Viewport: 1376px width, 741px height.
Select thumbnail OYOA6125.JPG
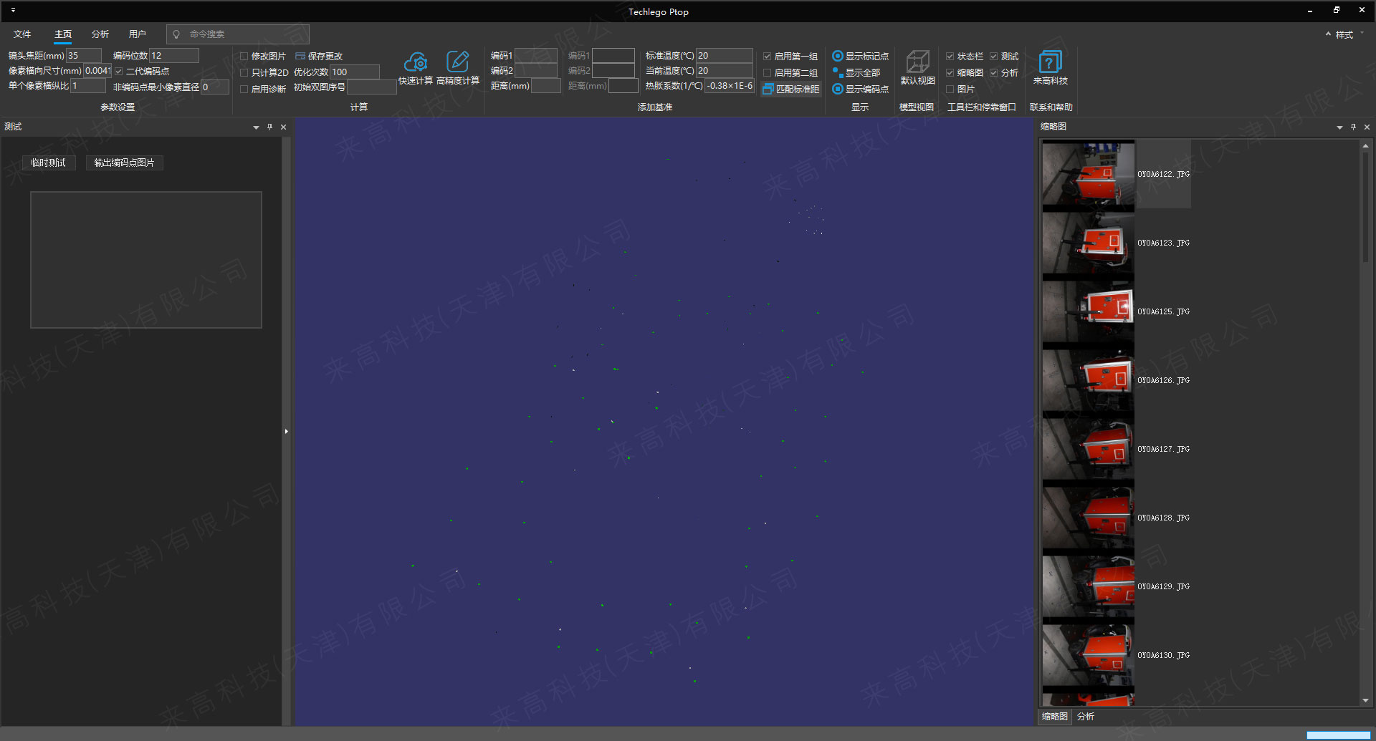[x=1088, y=311]
